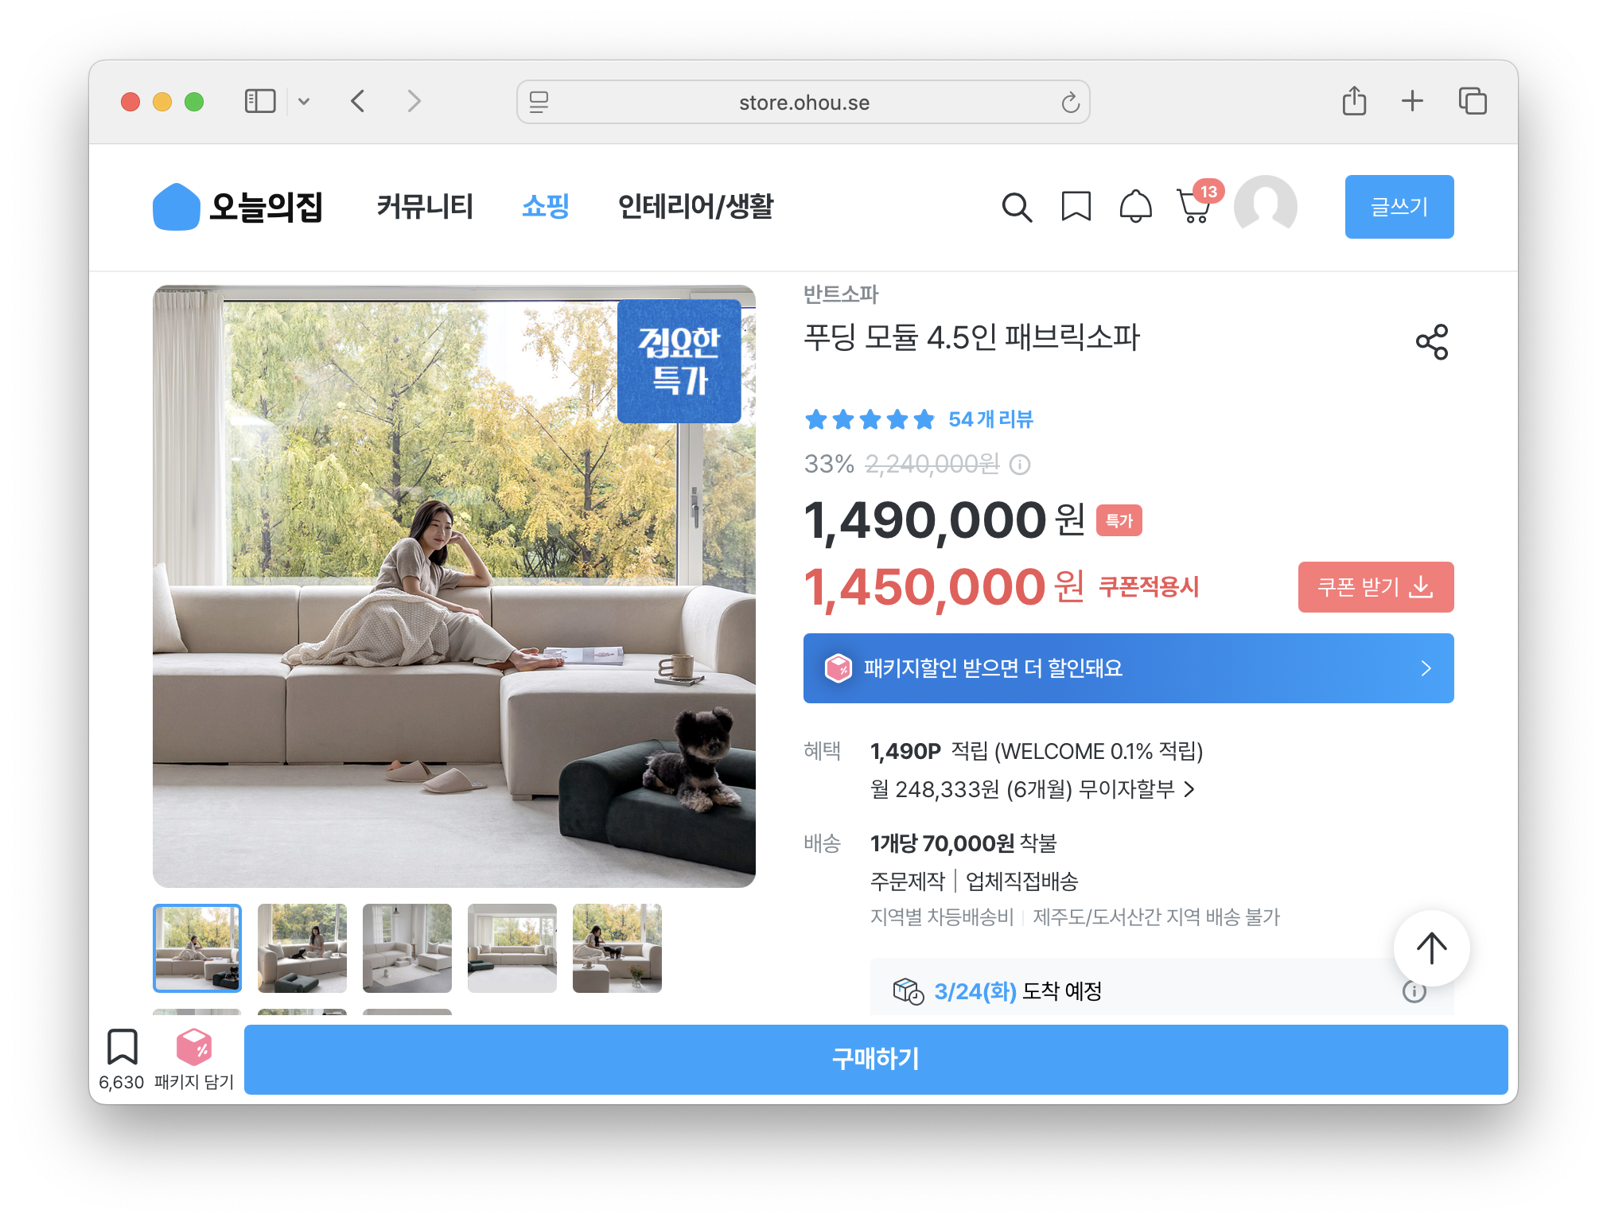The height and width of the screenshot is (1222, 1607).
Task: Click the search magnifier icon
Action: [1016, 208]
